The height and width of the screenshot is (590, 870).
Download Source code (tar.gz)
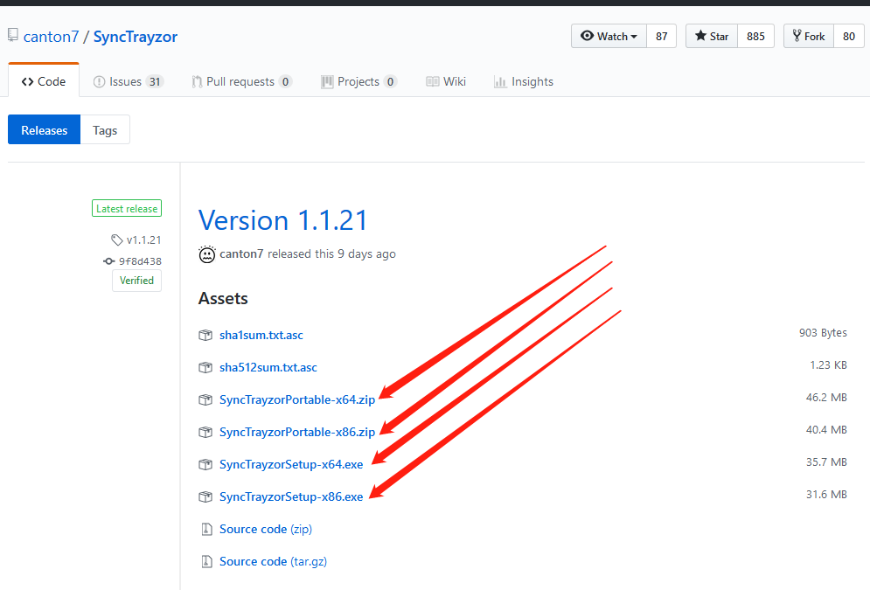click(273, 561)
